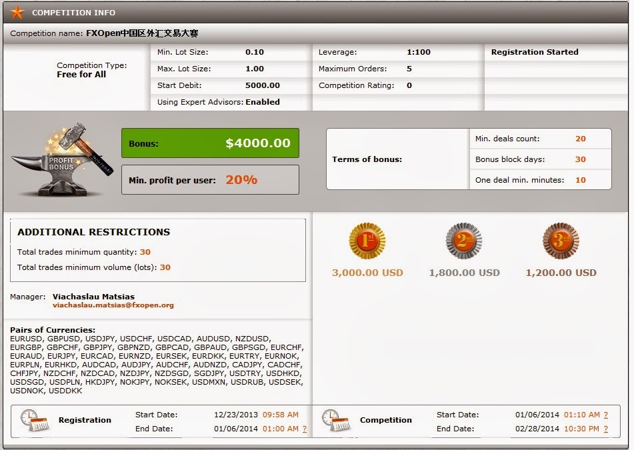
Task: Click the Min. deals count value 20
Action: click(581, 139)
